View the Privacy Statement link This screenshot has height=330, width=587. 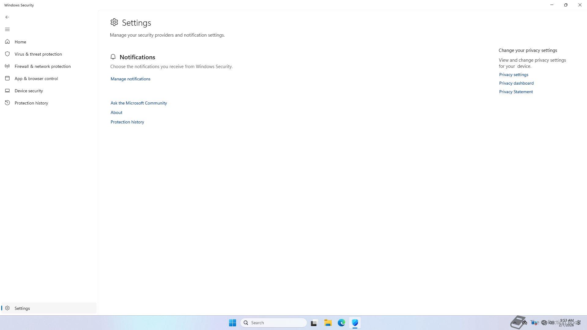[516, 92]
